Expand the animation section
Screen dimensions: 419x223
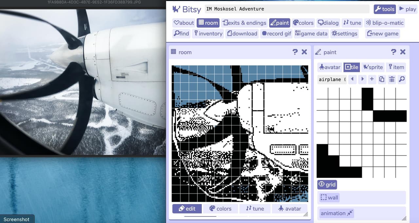coord(337,213)
